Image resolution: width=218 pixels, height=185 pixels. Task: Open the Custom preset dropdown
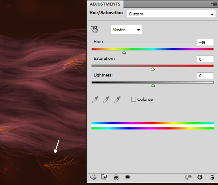(x=171, y=14)
